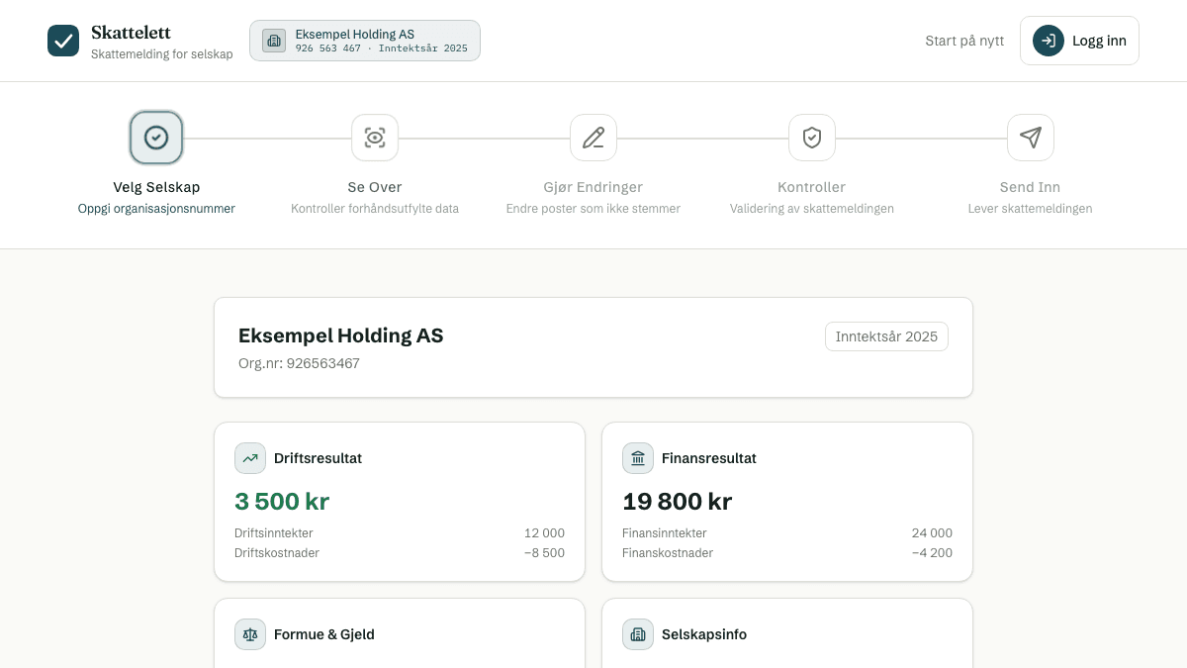This screenshot has width=1187, height=668.
Task: Select the Send Inn paper plane icon
Action: (x=1031, y=138)
